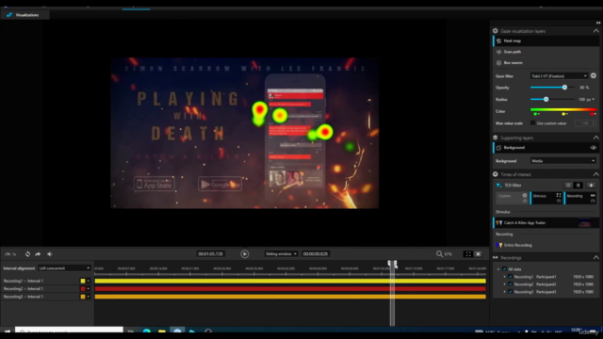This screenshot has height=339, width=603.
Task: Click the Supporting layers header icon
Action: [496, 137]
